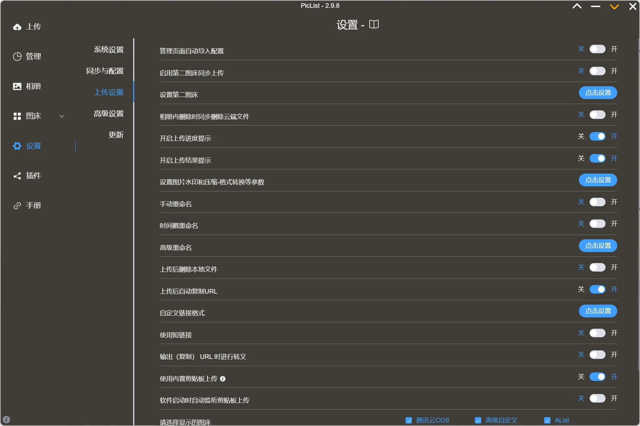Open 点击设置 for 高级重命名
Screen dimensions: 640x426
point(598,246)
